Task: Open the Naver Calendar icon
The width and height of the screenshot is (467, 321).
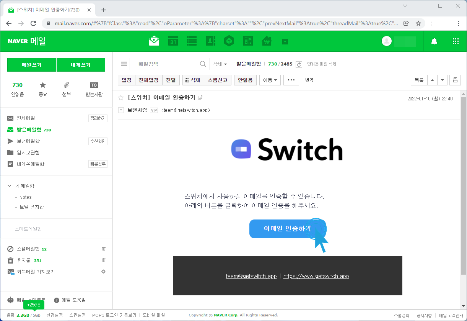Action: [173, 41]
